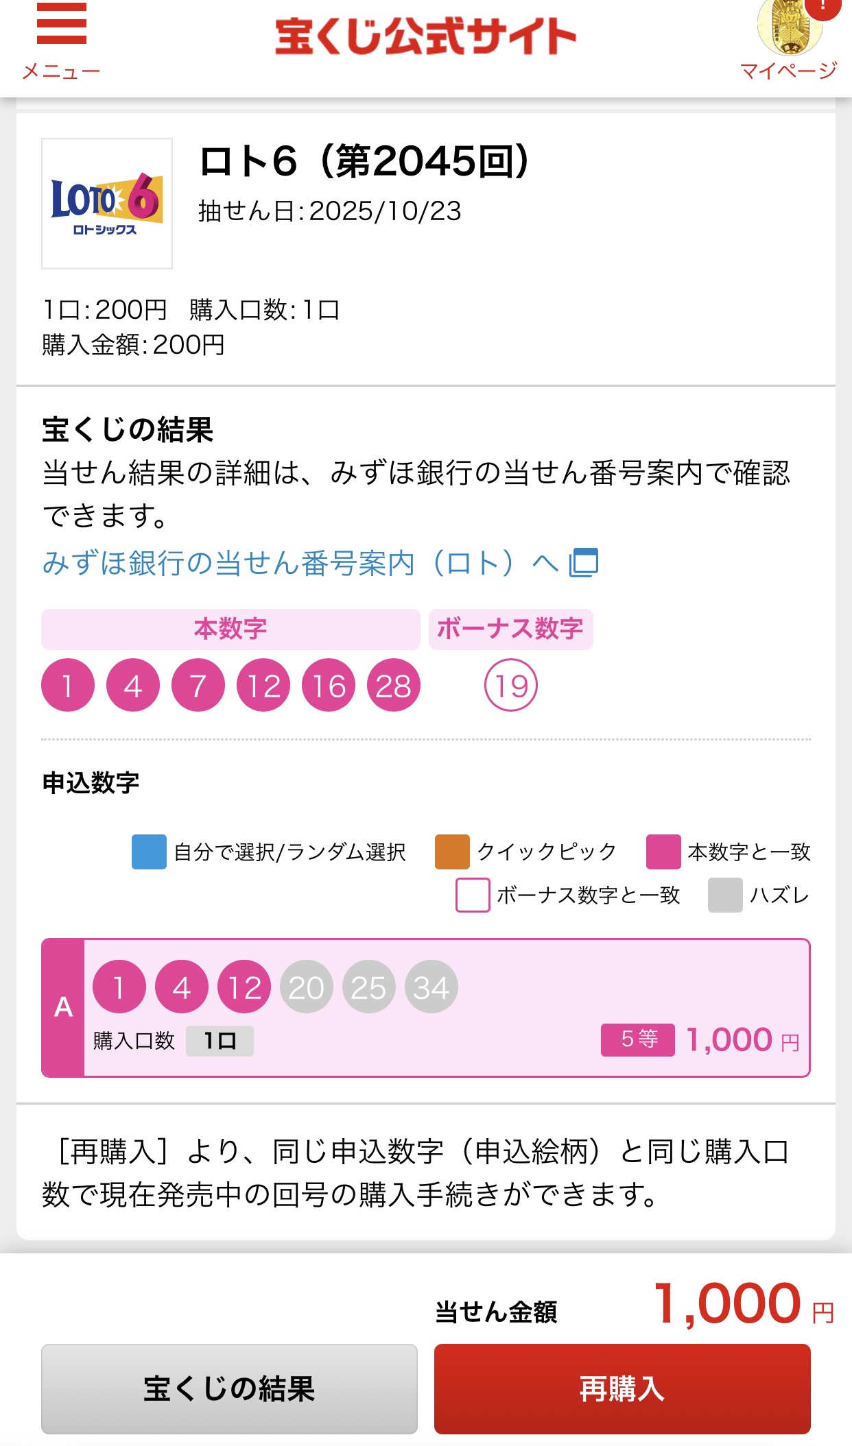
Task: Tap winning number ball 28
Action: click(x=394, y=685)
